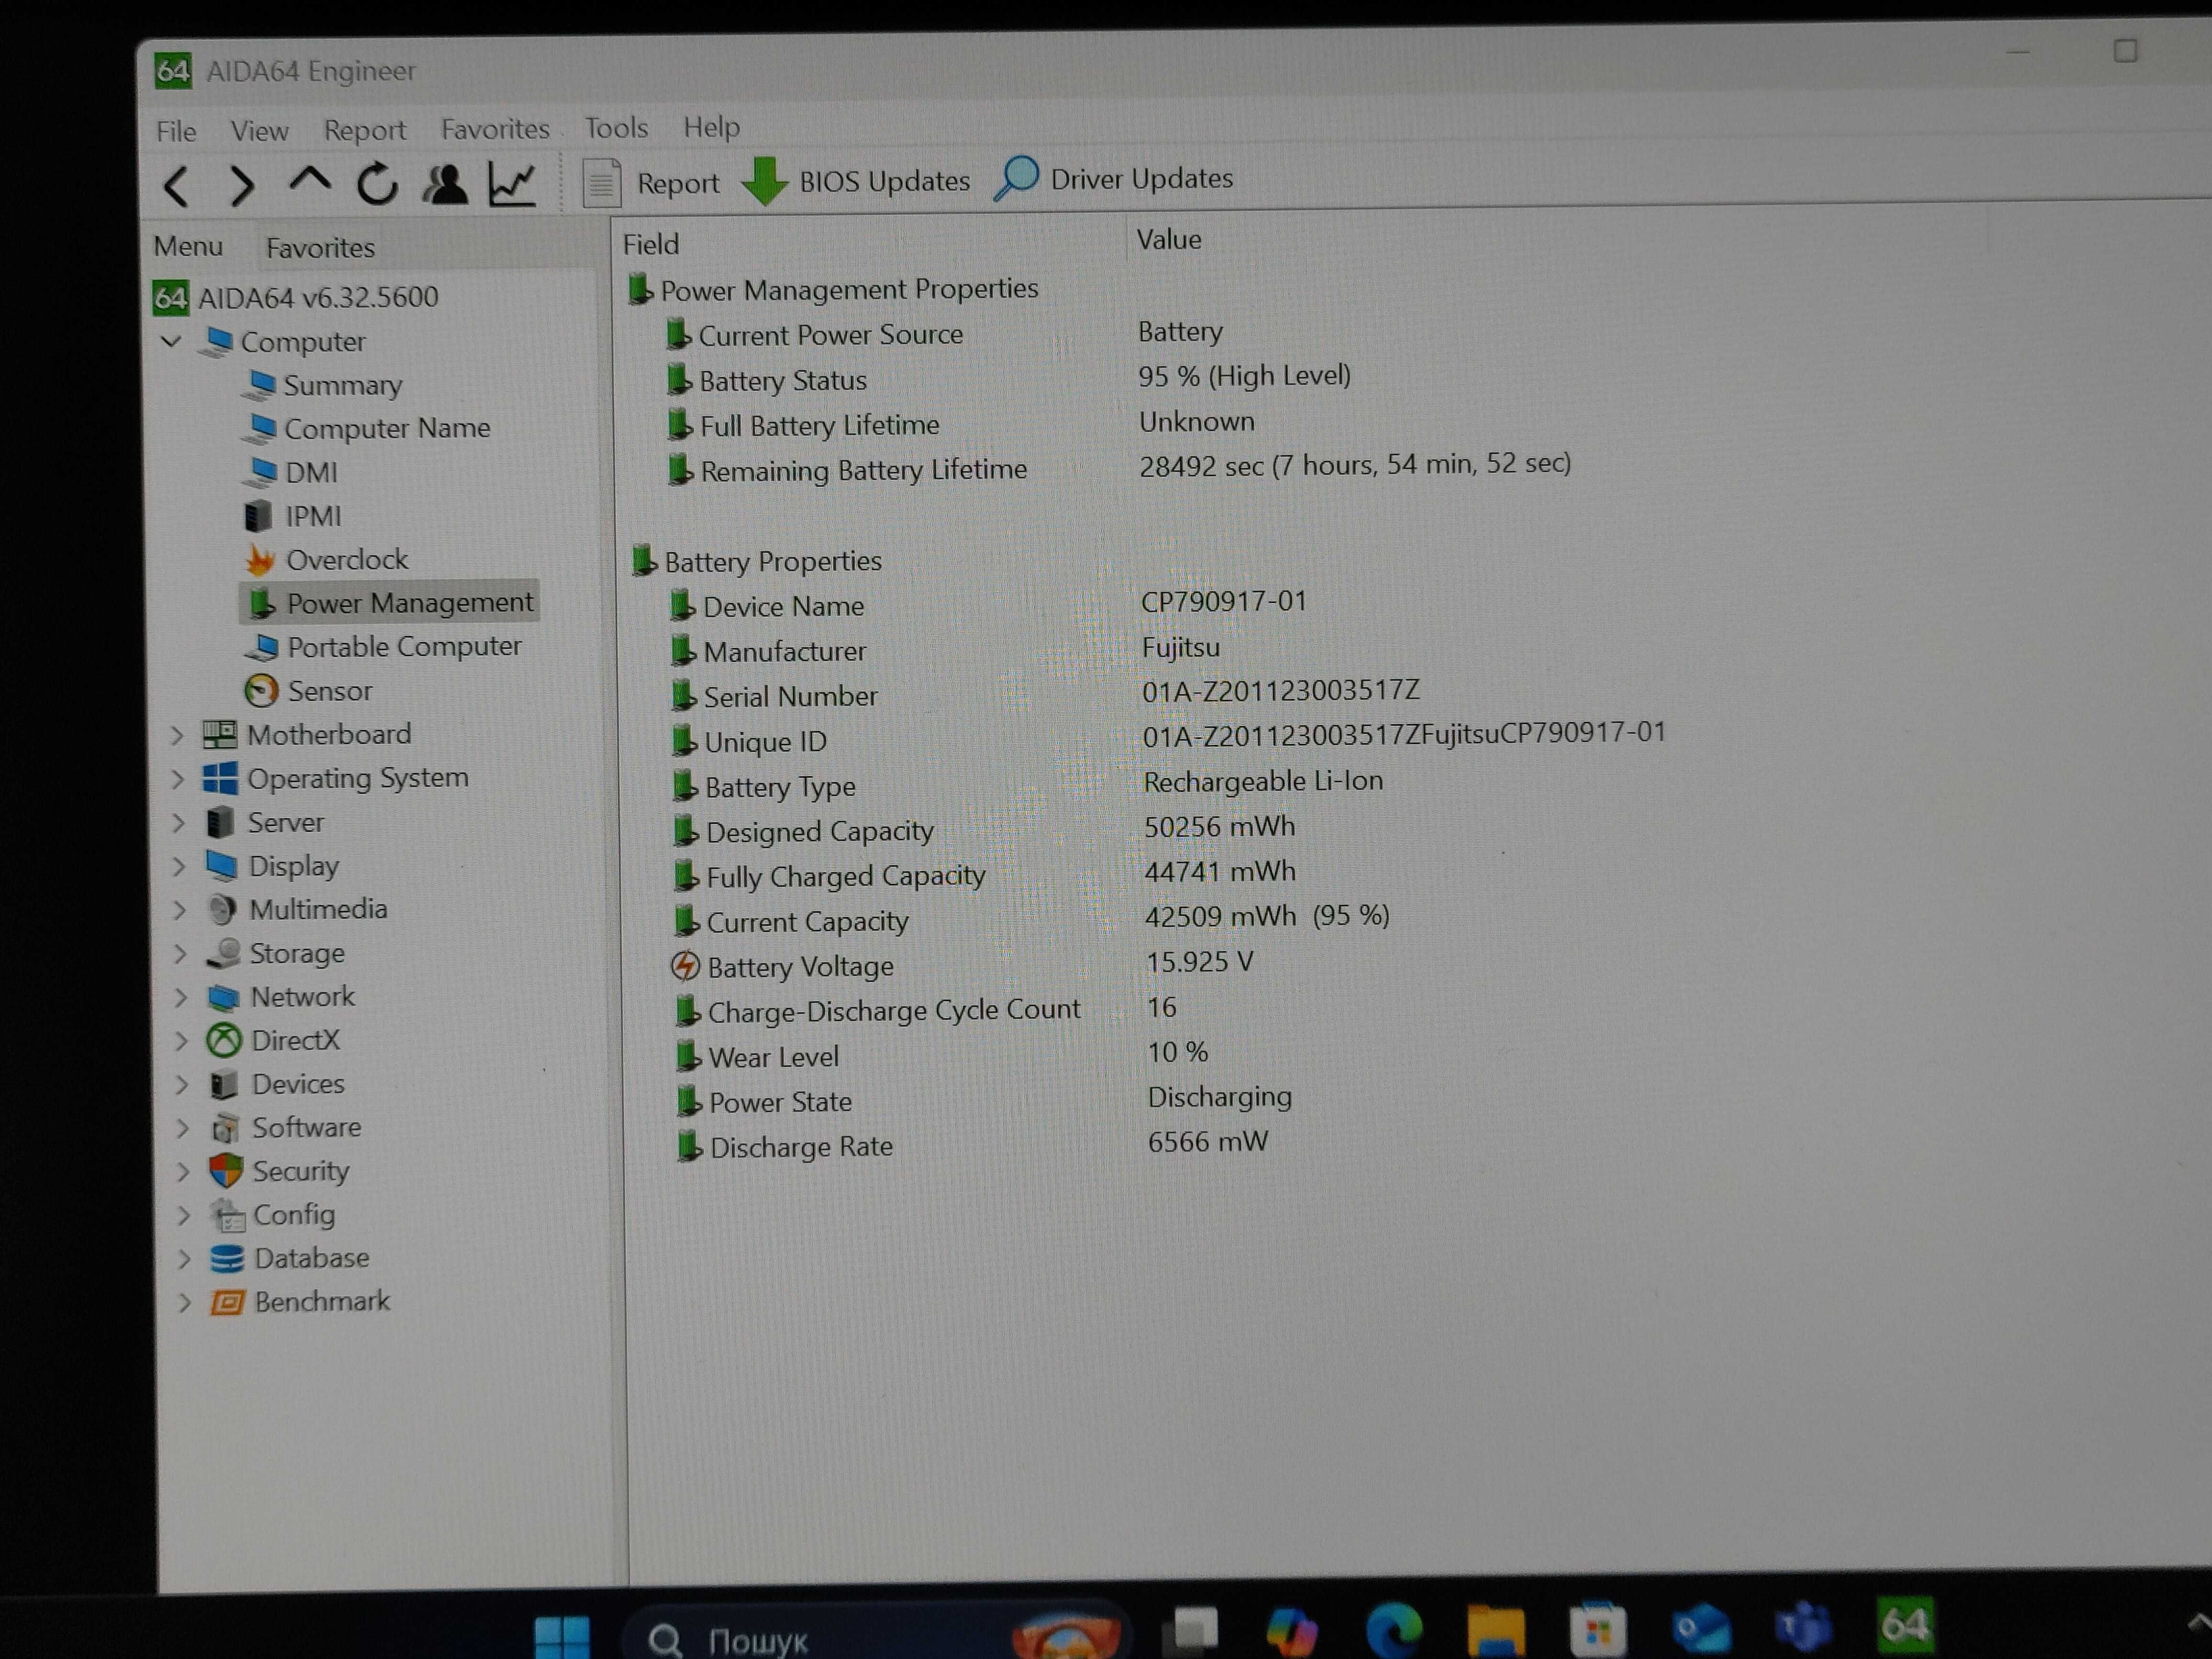Expand the Multimedia tree node
2212x1659 pixels.
(x=180, y=910)
